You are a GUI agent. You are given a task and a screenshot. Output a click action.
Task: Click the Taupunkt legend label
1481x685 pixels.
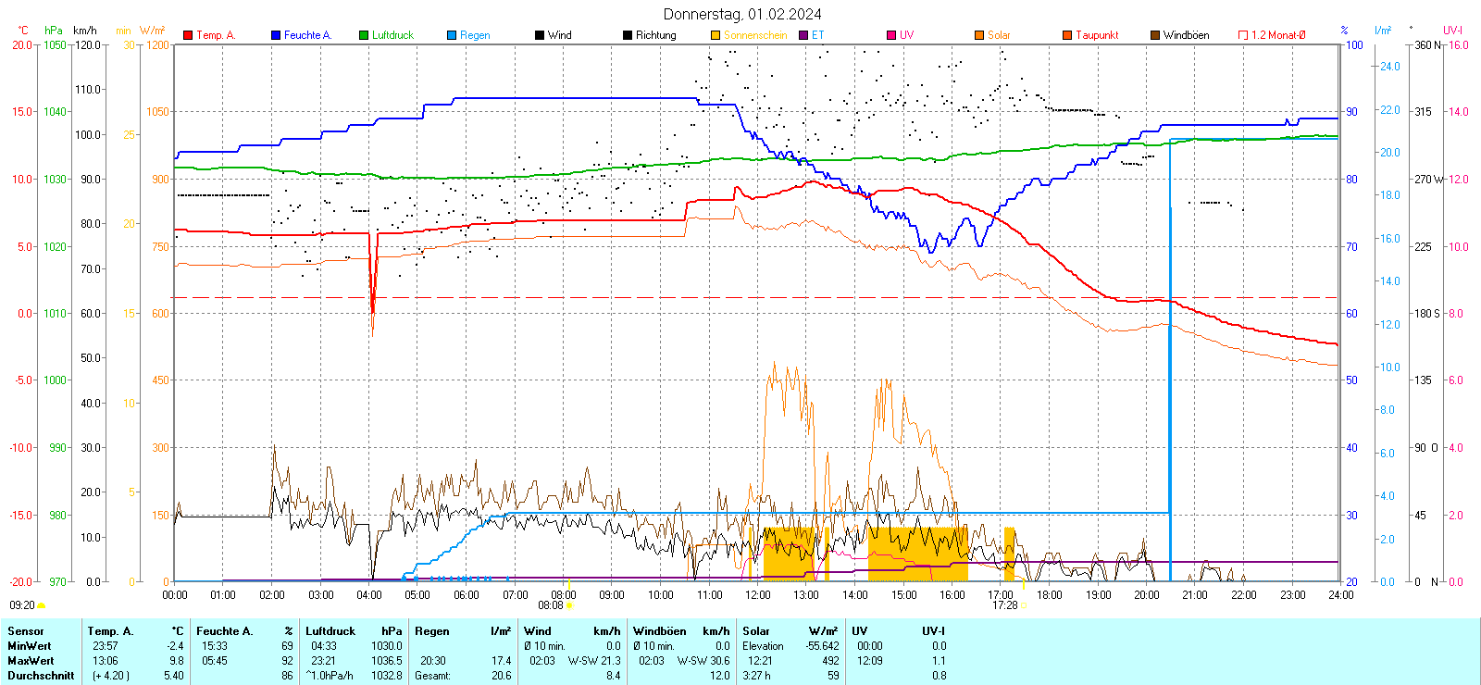click(1097, 35)
